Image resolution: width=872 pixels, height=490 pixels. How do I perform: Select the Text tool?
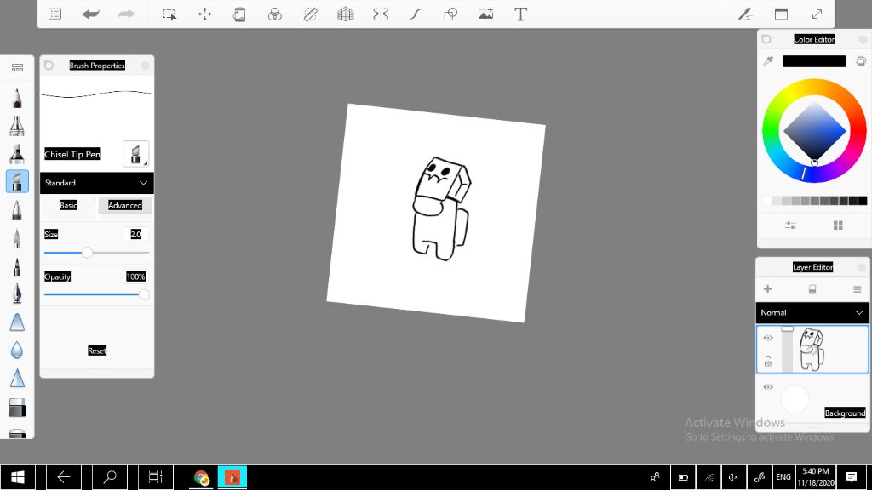[x=520, y=14]
